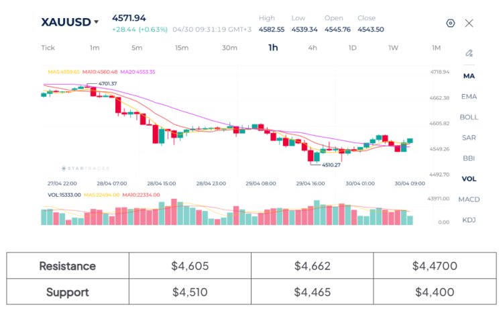Screen dimensions: 503x311
Task: Select the 1m timeframe
Action: [95, 48]
